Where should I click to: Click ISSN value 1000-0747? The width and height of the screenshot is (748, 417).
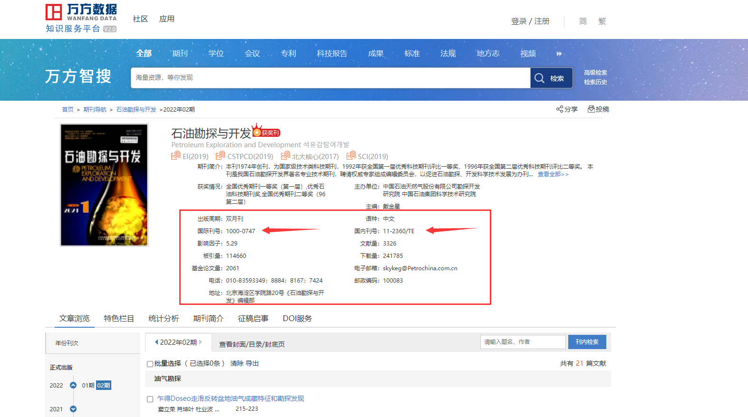[x=240, y=231]
